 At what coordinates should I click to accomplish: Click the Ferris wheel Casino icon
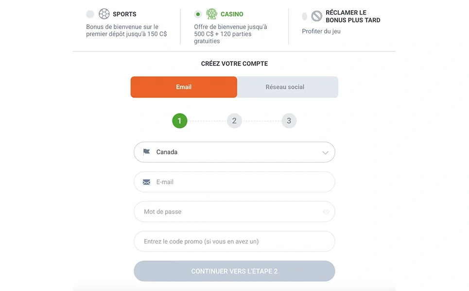coord(211,14)
